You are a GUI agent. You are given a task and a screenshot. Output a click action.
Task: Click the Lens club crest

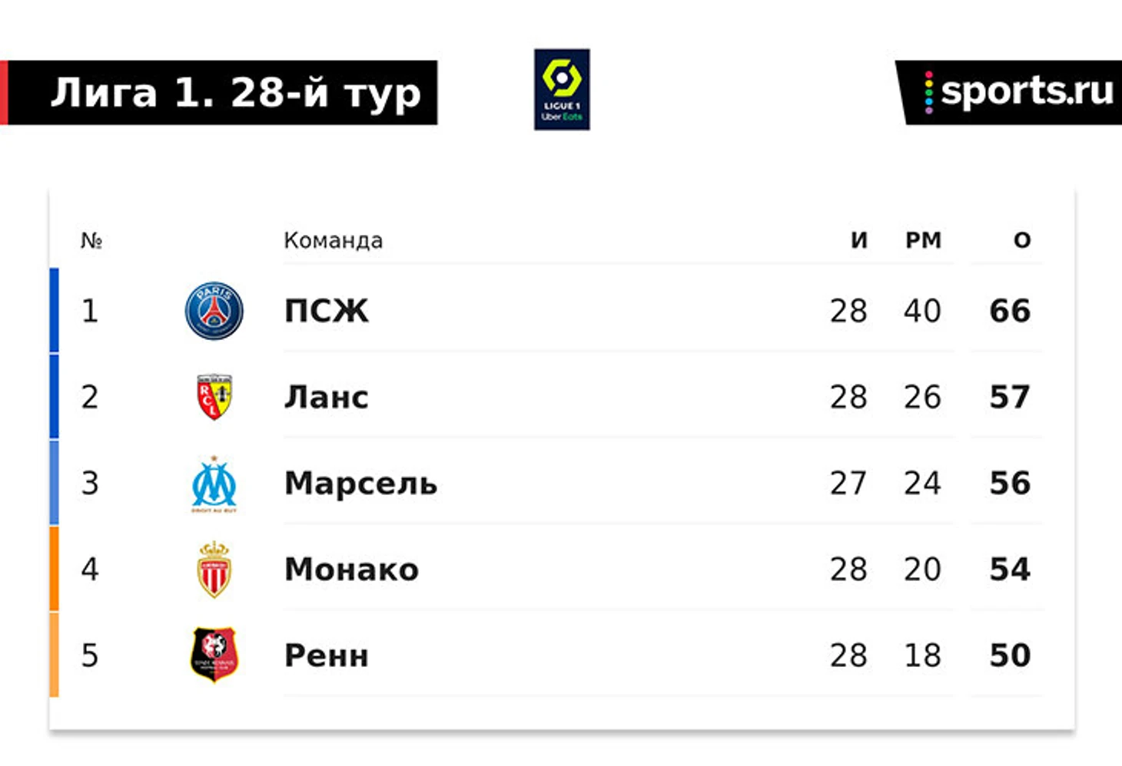tap(214, 397)
